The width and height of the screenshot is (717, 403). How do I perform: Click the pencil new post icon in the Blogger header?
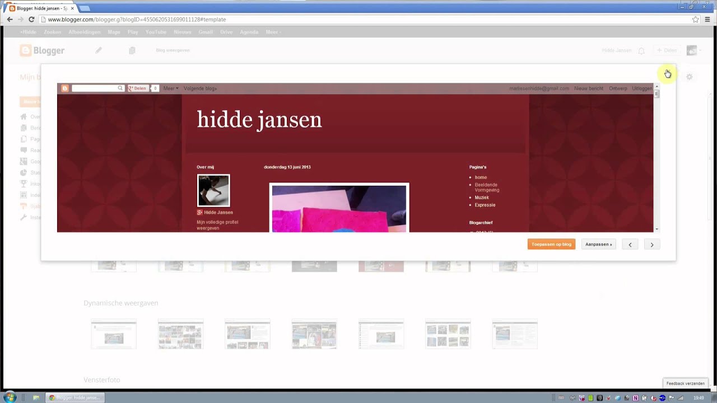(99, 50)
